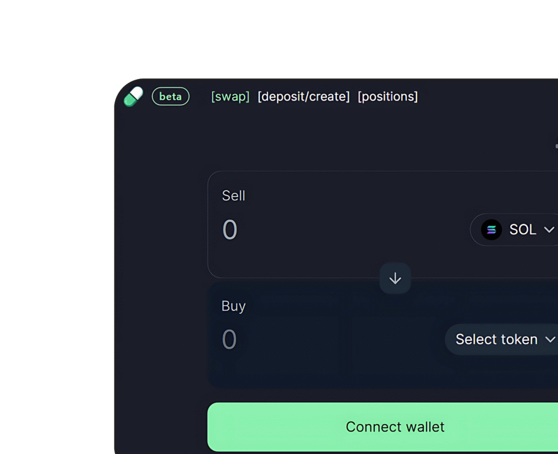Flip tokens with the down arrow button
This screenshot has width=558, height=454.
(395, 279)
